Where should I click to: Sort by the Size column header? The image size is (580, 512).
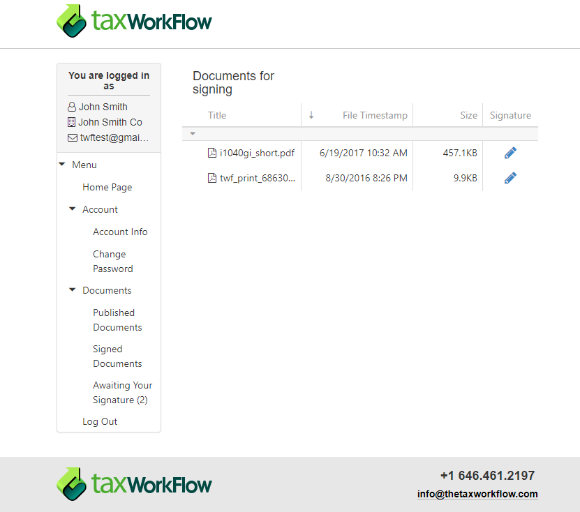[x=468, y=115]
